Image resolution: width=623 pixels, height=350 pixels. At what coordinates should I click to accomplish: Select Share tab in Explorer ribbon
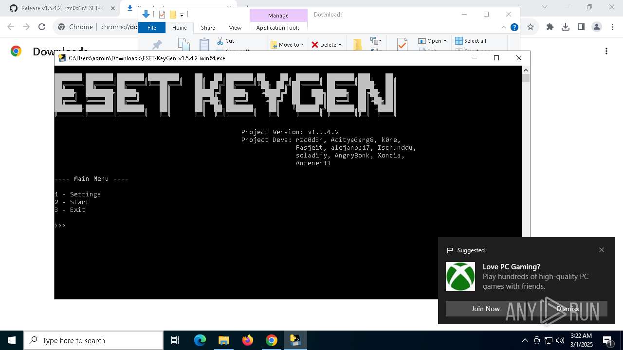[x=208, y=28]
